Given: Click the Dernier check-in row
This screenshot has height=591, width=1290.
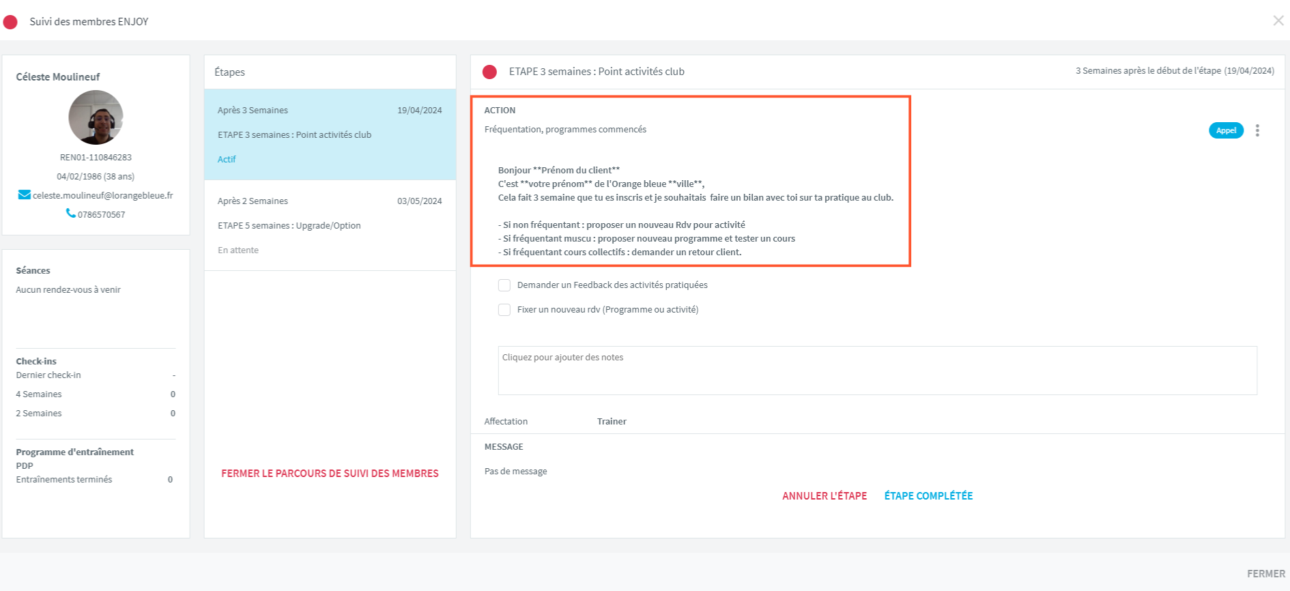Looking at the screenshot, I should (96, 375).
